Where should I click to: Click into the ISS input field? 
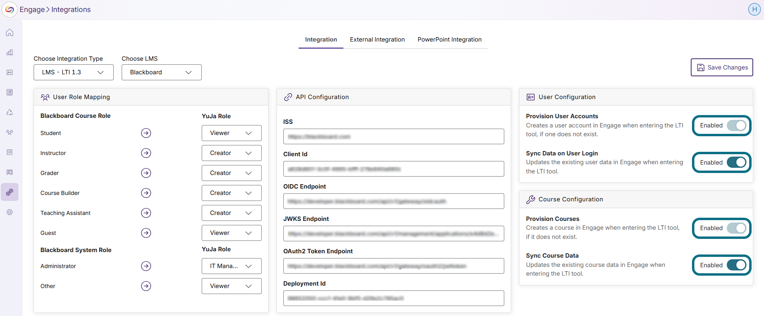coord(394,137)
